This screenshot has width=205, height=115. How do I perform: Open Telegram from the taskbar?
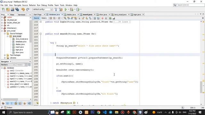click(111, 112)
